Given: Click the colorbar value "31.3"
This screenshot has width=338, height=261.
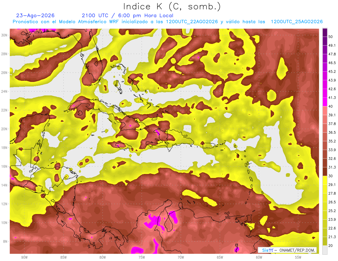Looking at the screenshot, I should tap(332, 167).
